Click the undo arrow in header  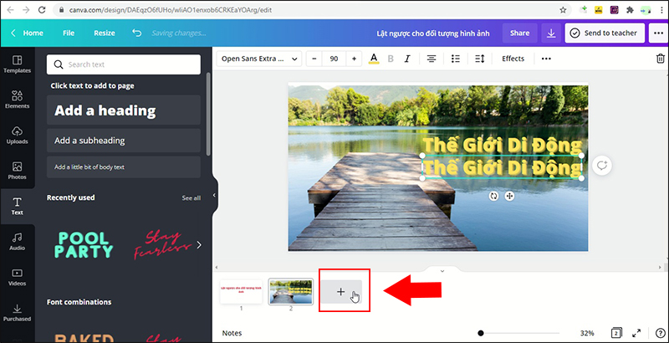(x=136, y=33)
